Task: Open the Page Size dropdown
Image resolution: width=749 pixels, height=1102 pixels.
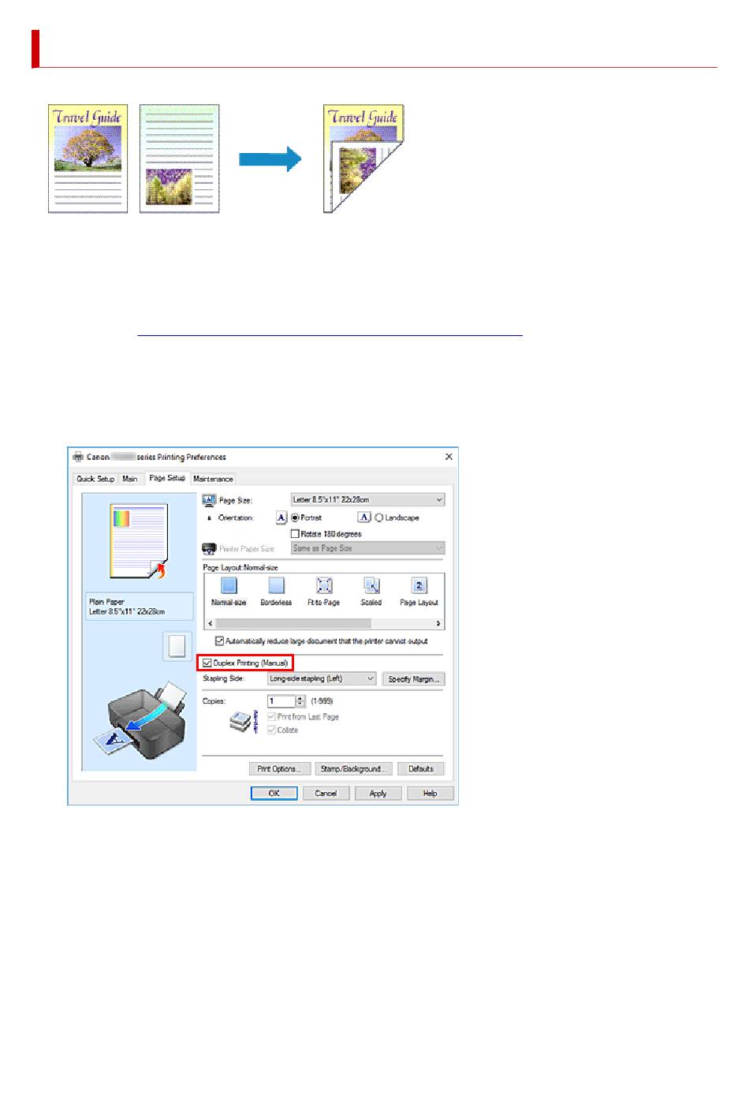Action: 367,499
